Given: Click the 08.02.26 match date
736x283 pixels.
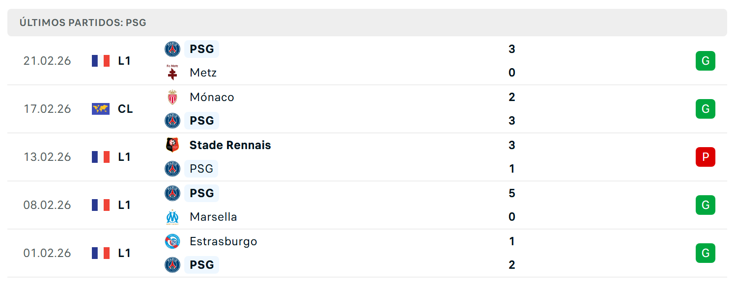Looking at the screenshot, I should coord(47,205).
